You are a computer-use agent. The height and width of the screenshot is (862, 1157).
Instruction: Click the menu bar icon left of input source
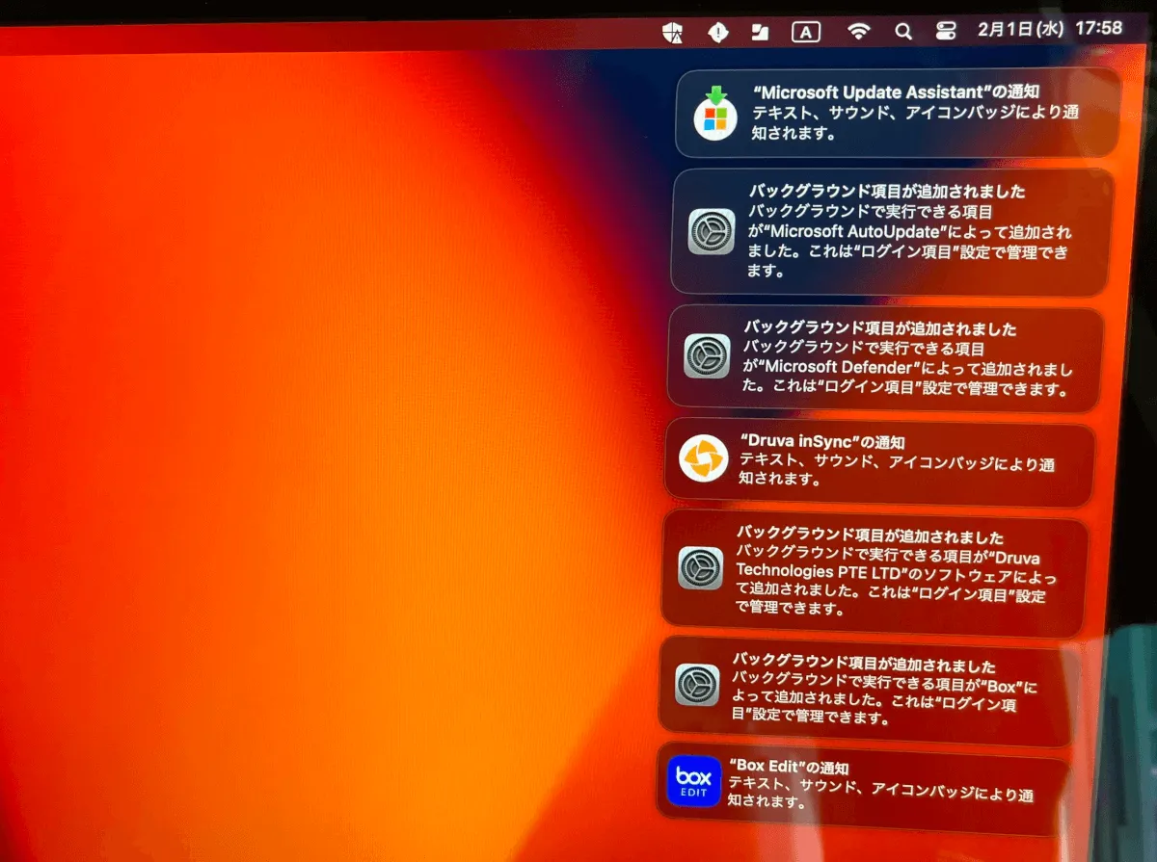point(761,32)
